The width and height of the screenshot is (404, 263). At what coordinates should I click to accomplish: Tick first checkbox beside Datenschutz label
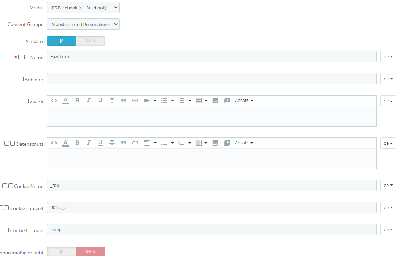7,144
